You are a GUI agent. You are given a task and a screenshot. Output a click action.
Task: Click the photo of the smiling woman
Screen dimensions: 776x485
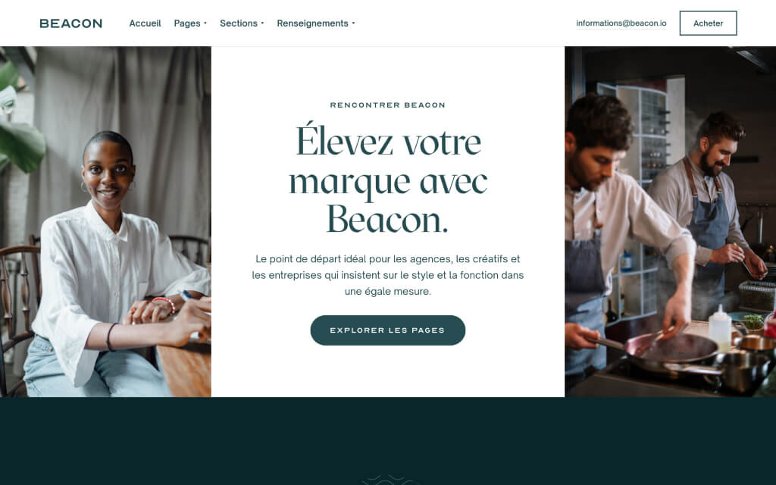click(x=105, y=222)
